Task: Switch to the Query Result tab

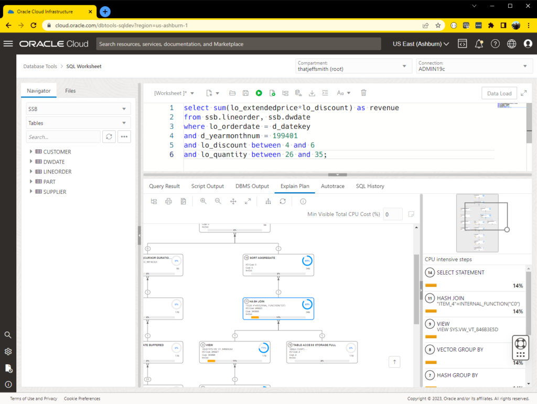Action: [x=164, y=186]
